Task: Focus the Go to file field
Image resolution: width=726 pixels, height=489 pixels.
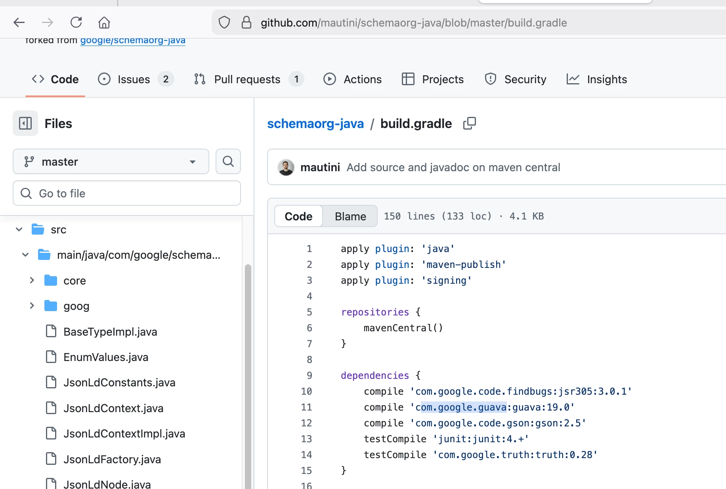Action: point(127,193)
